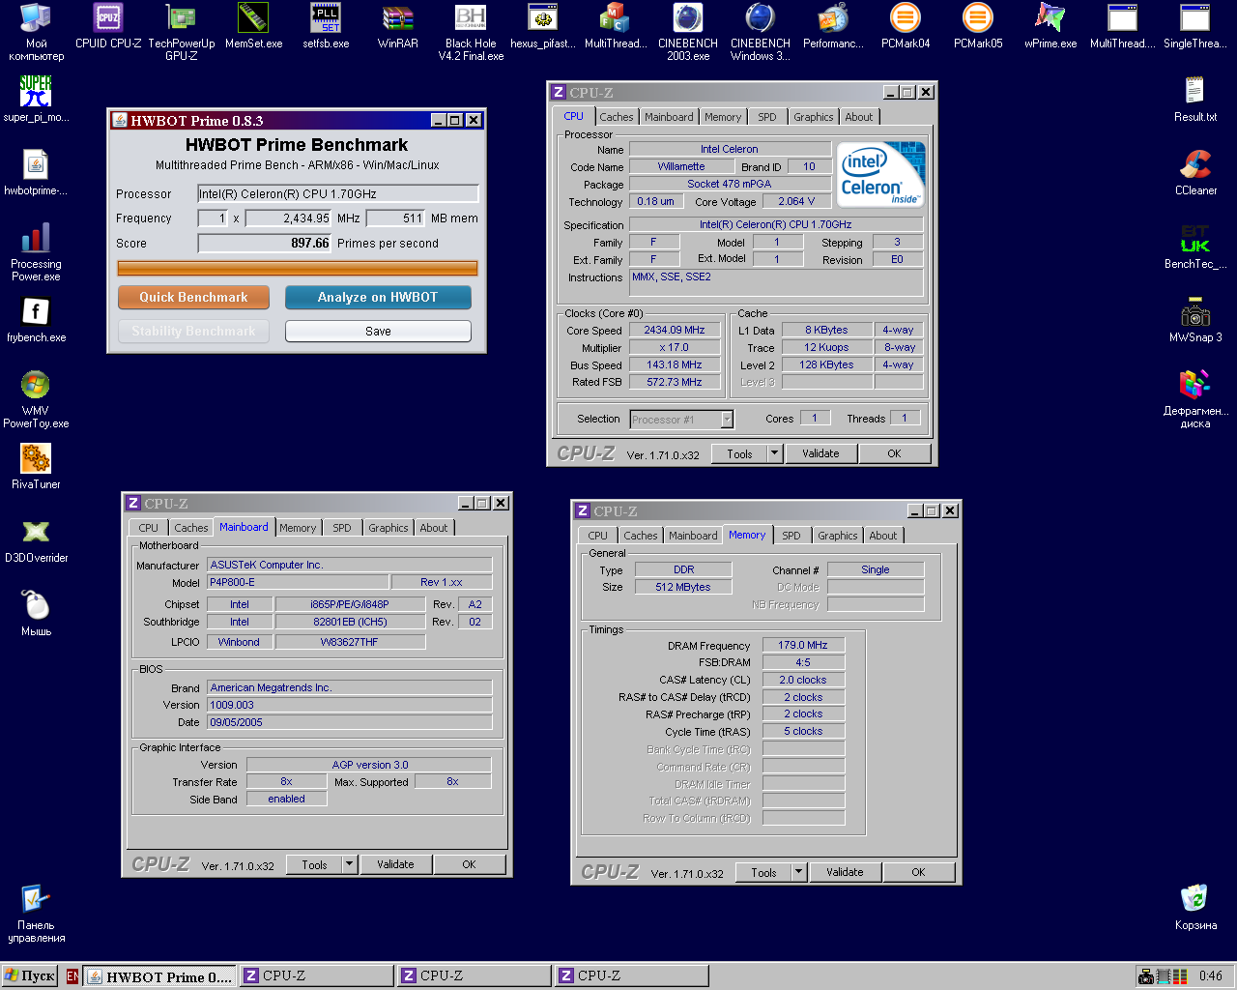The image size is (1237, 990).
Task: Click the taskbar clock showing 0:46
Action: tap(1210, 975)
